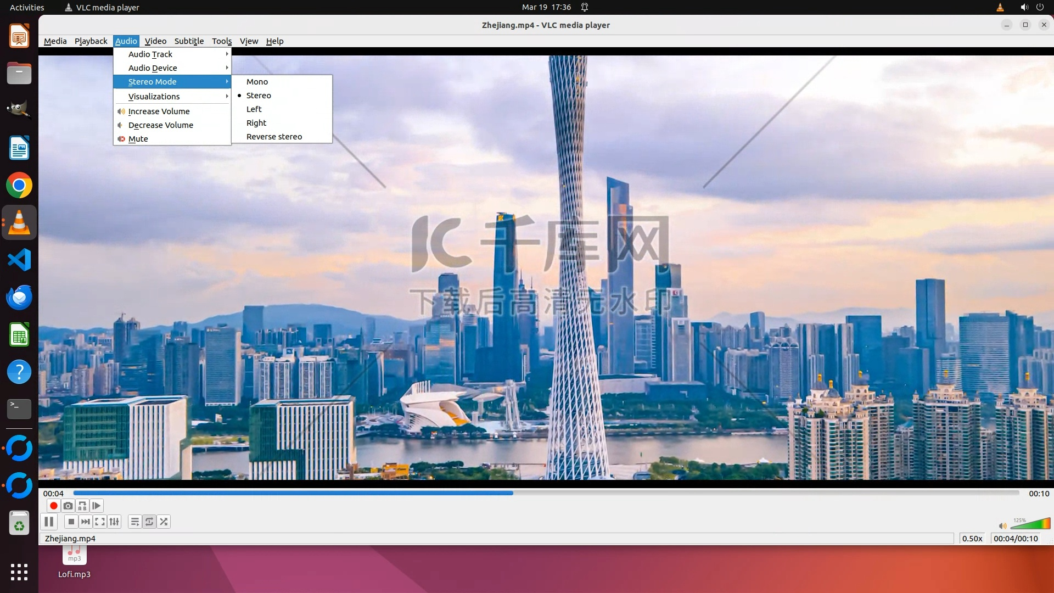Open the Subtitle menu

point(189,41)
